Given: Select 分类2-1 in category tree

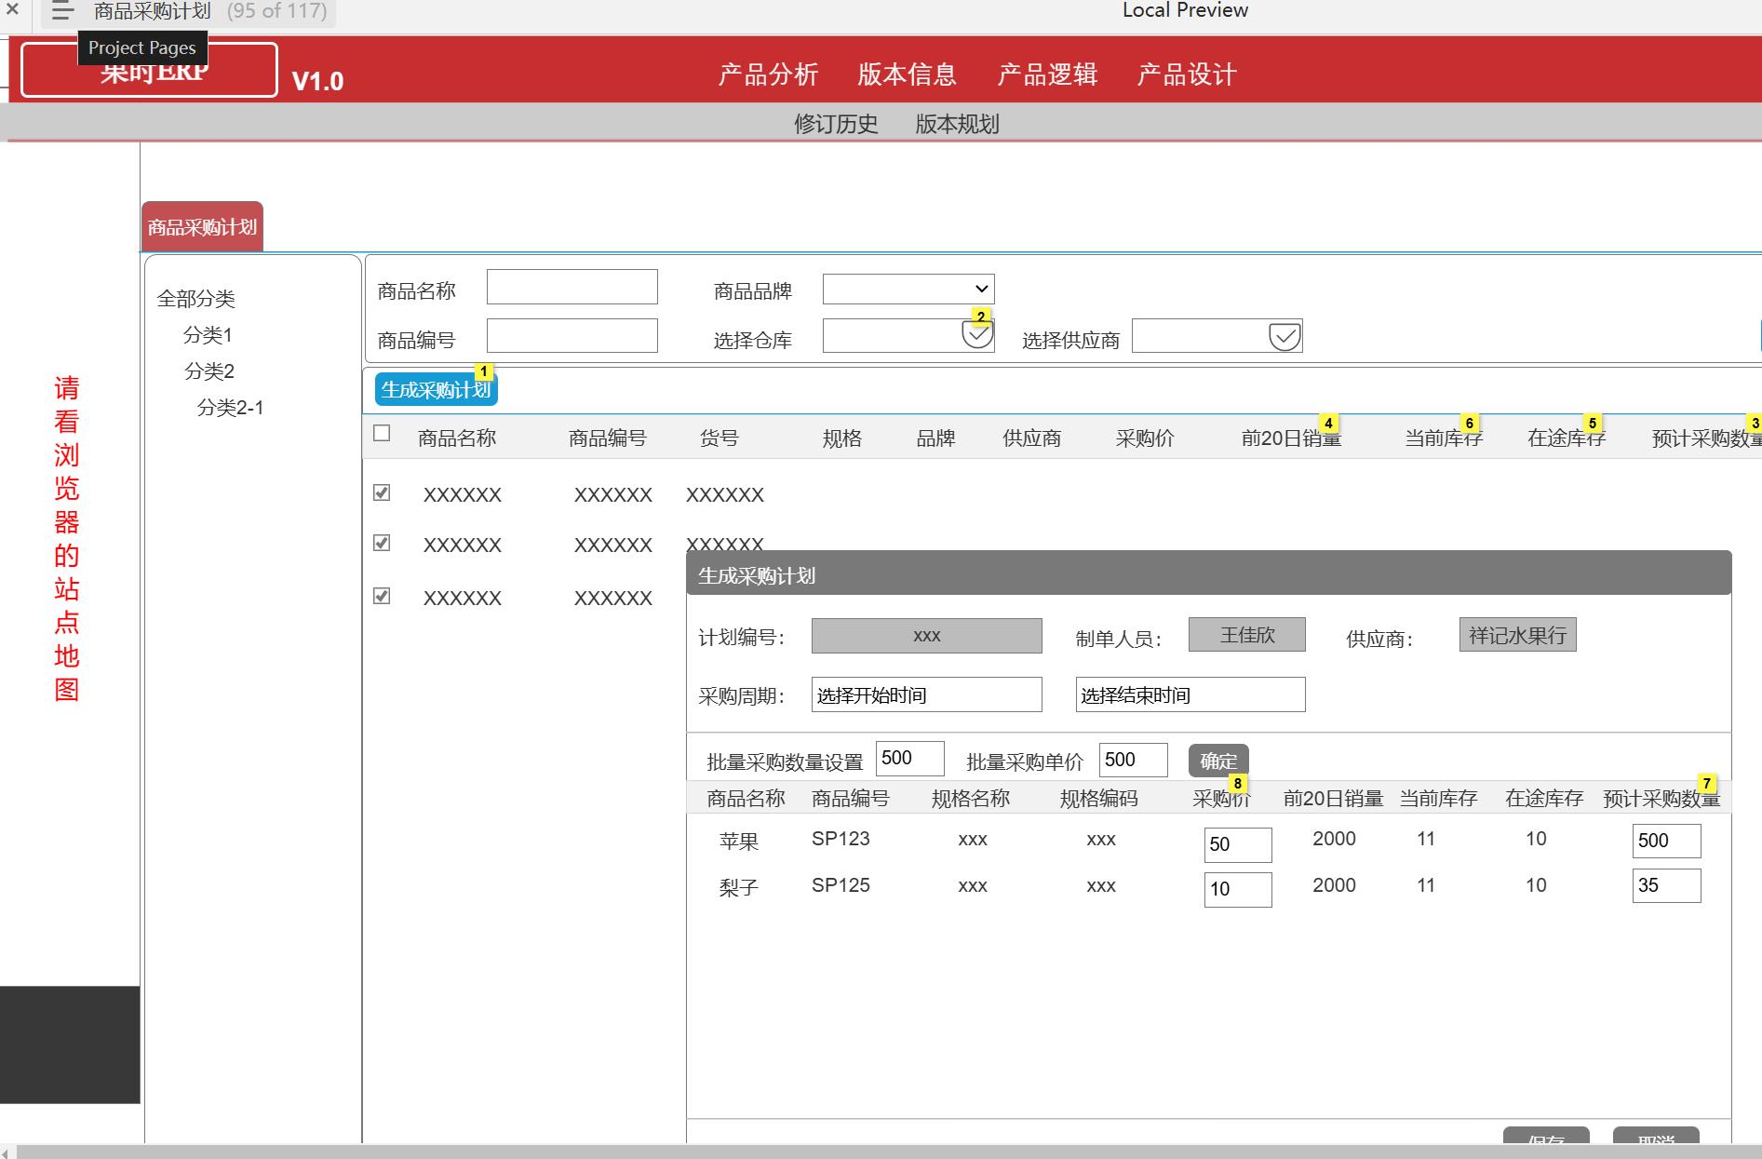Looking at the screenshot, I should coord(230,408).
